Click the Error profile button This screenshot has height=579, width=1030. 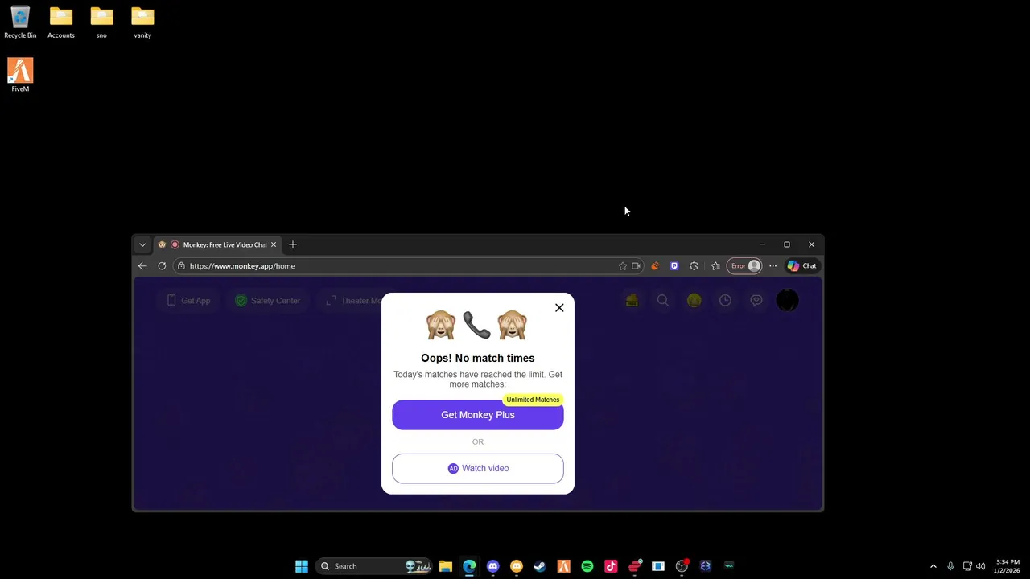point(744,265)
